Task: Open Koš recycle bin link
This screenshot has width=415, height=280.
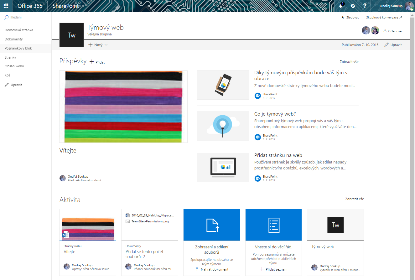Action: [8, 75]
